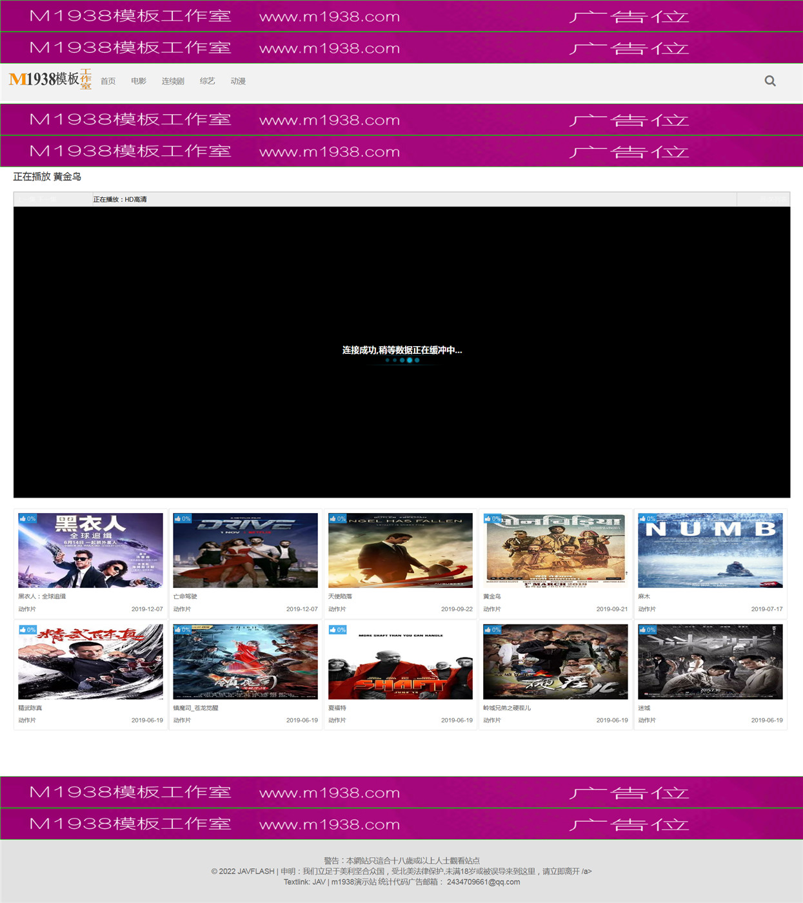
Task: Click the 黄金鸟 movie poster thumbnail
Action: (555, 550)
